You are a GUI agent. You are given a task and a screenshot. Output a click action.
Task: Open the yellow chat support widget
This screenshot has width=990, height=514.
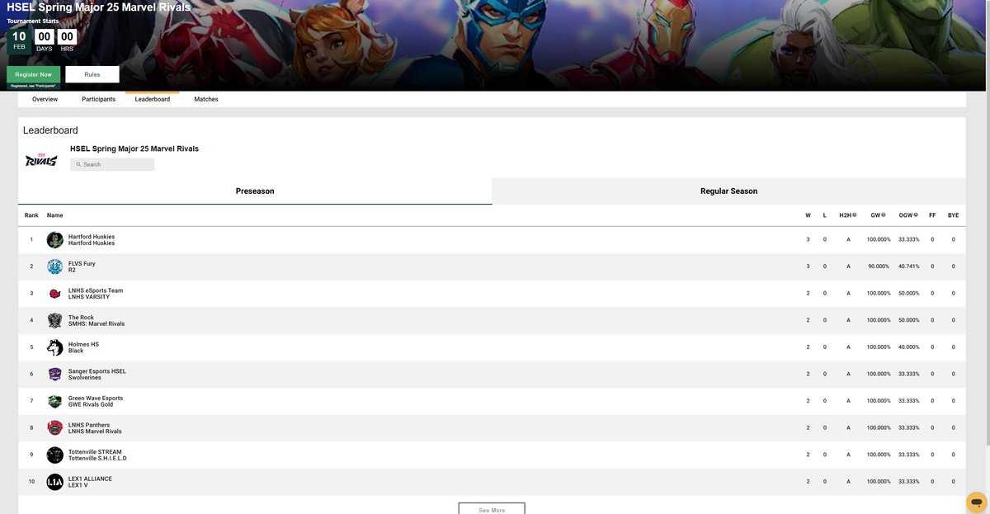coord(976,502)
